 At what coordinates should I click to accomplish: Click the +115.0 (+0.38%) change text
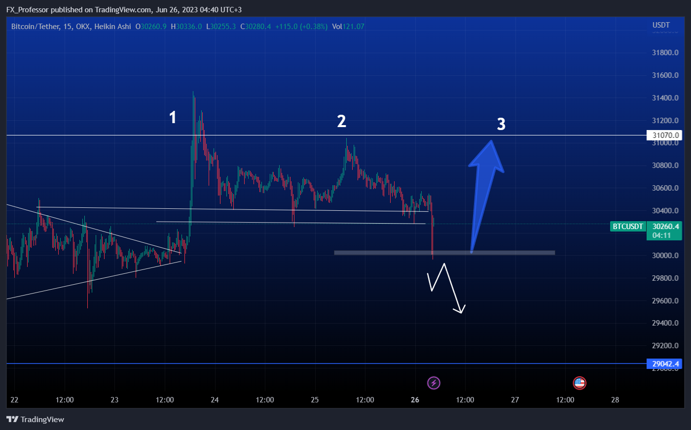pyautogui.click(x=301, y=27)
